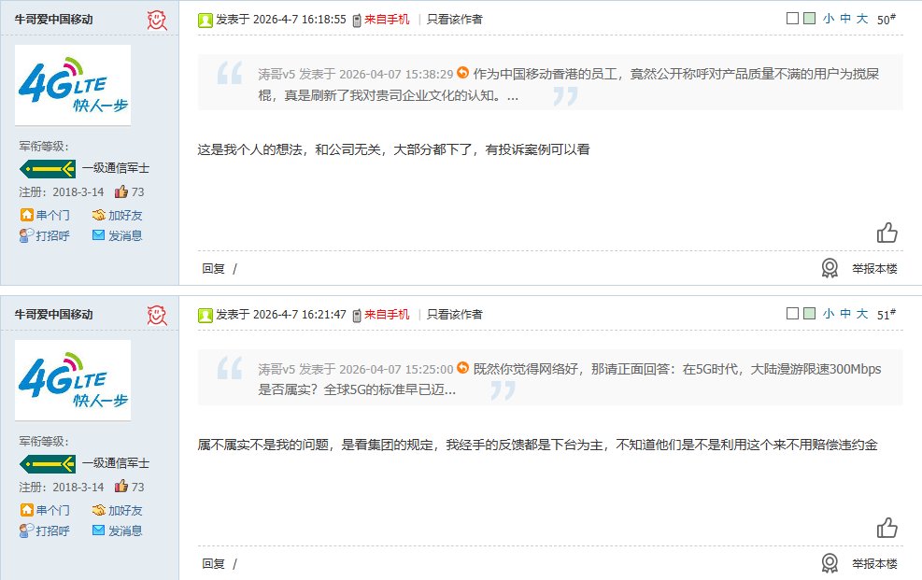Click the mobile phone icon in post 50
The image size is (922, 580).
tap(356, 21)
